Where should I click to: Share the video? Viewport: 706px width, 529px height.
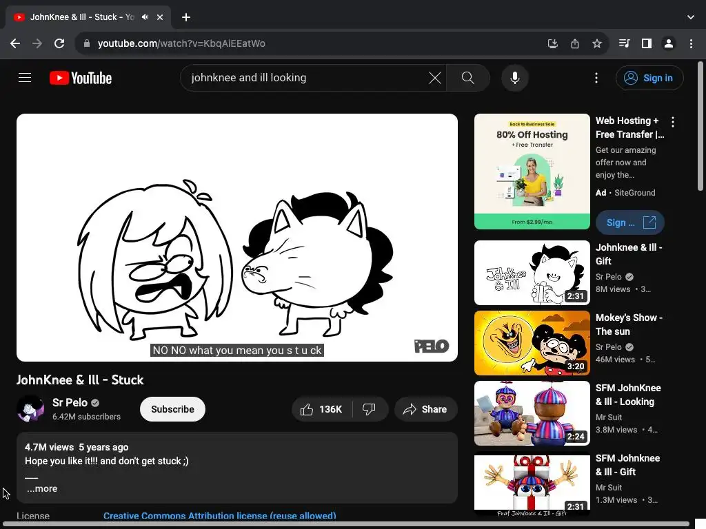point(425,409)
